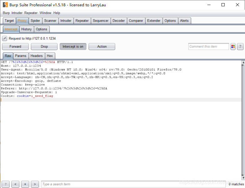This screenshot has width=245, height=188.
Task: Click the Host: 127.0.0.1:1234 header line
Action: click(x=21, y=66)
